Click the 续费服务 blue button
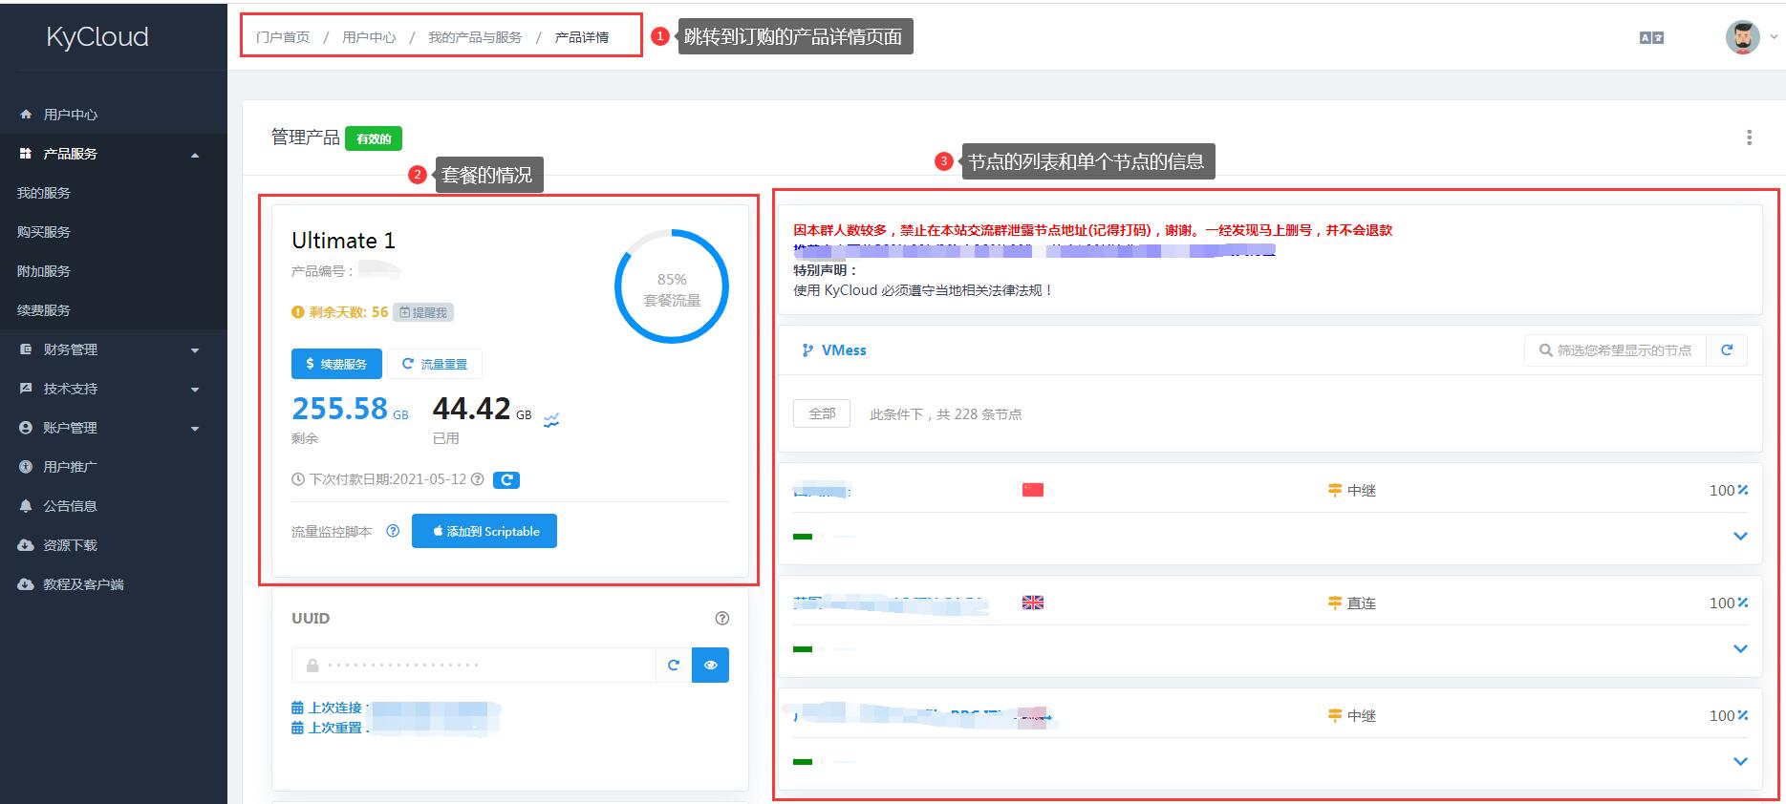Screen dimensions: 1786x804 336,364
